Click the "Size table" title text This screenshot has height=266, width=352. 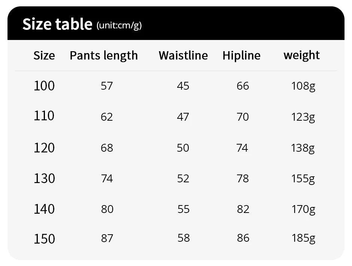57,24
